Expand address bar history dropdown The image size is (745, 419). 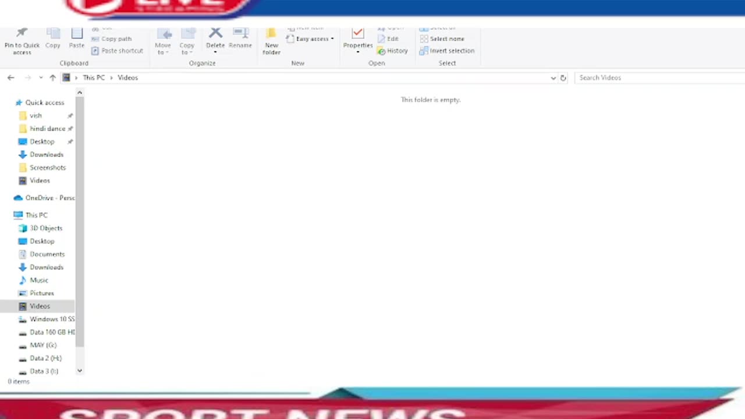point(553,78)
